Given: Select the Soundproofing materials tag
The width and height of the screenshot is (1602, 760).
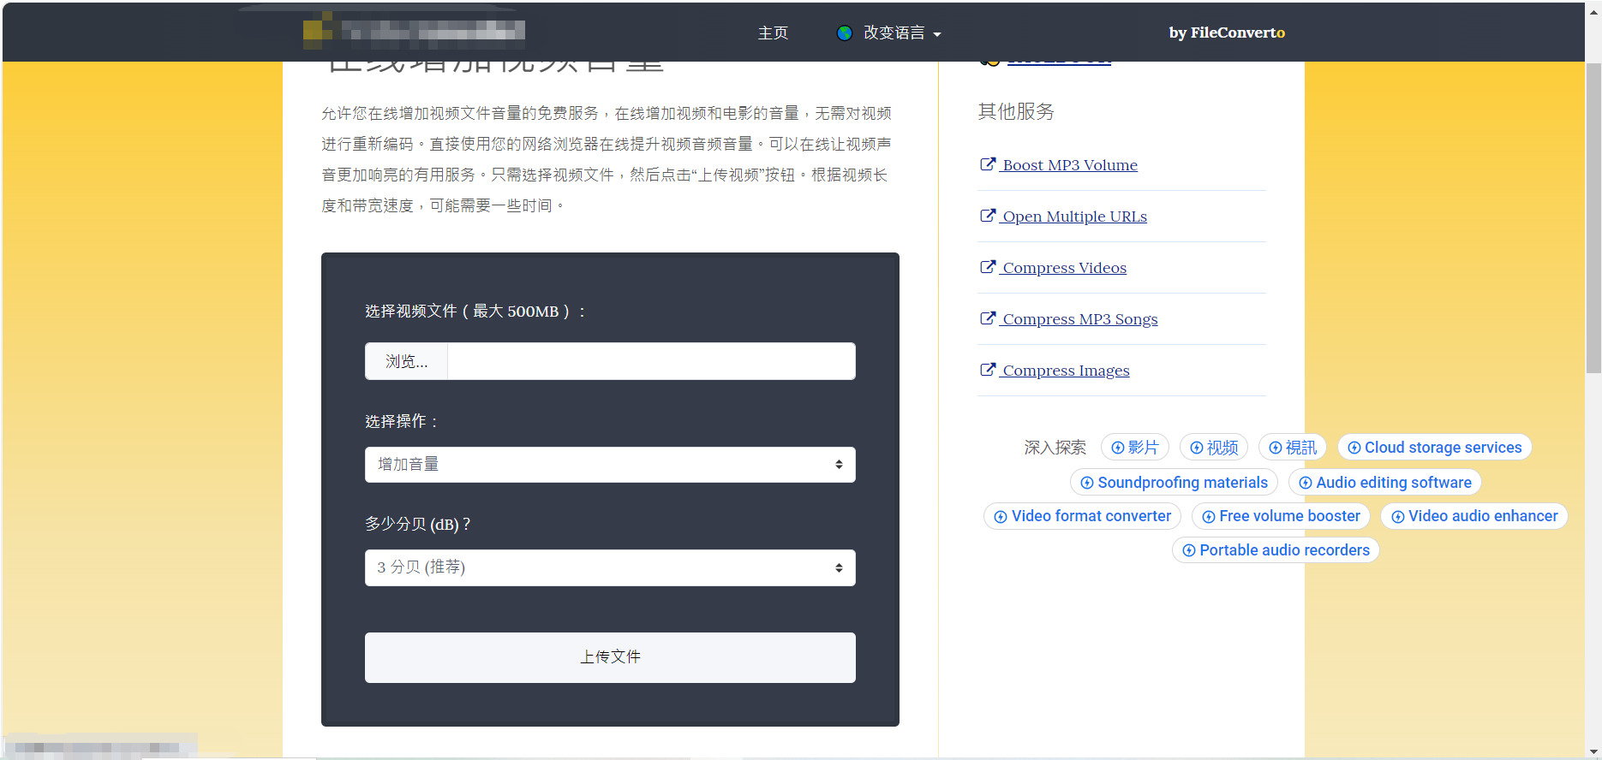Looking at the screenshot, I should [1174, 483].
